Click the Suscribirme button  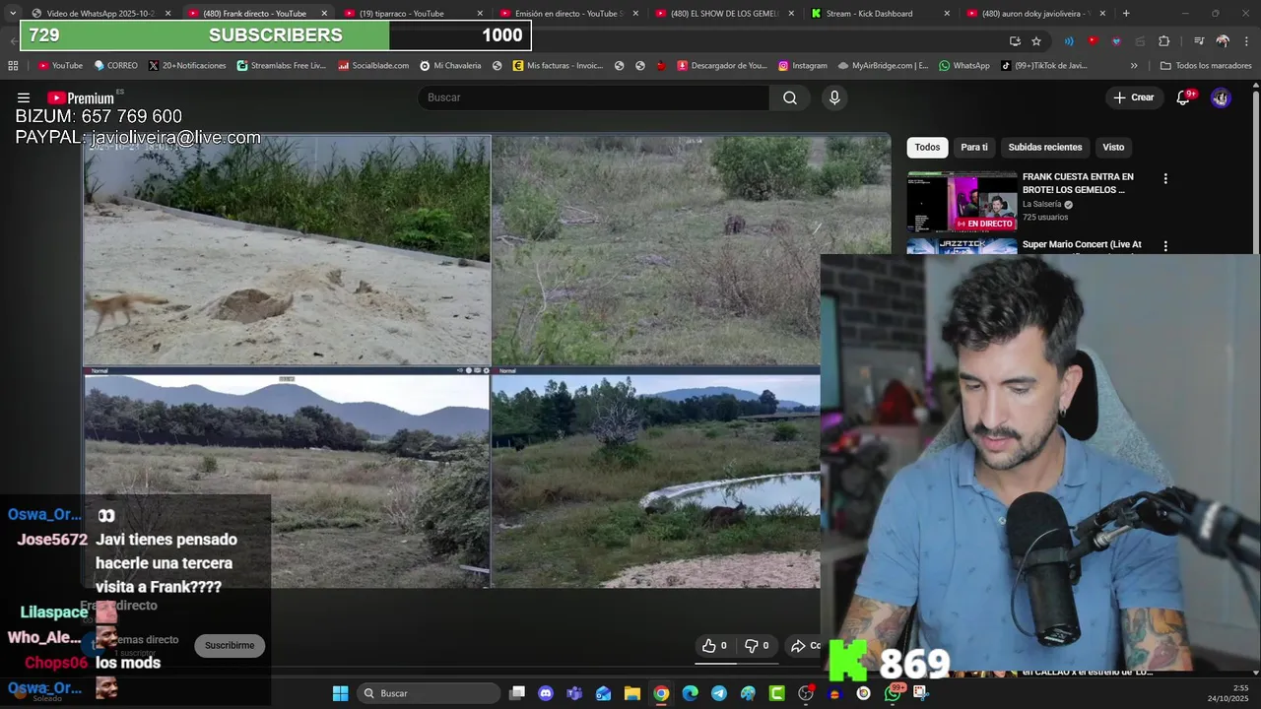click(230, 645)
